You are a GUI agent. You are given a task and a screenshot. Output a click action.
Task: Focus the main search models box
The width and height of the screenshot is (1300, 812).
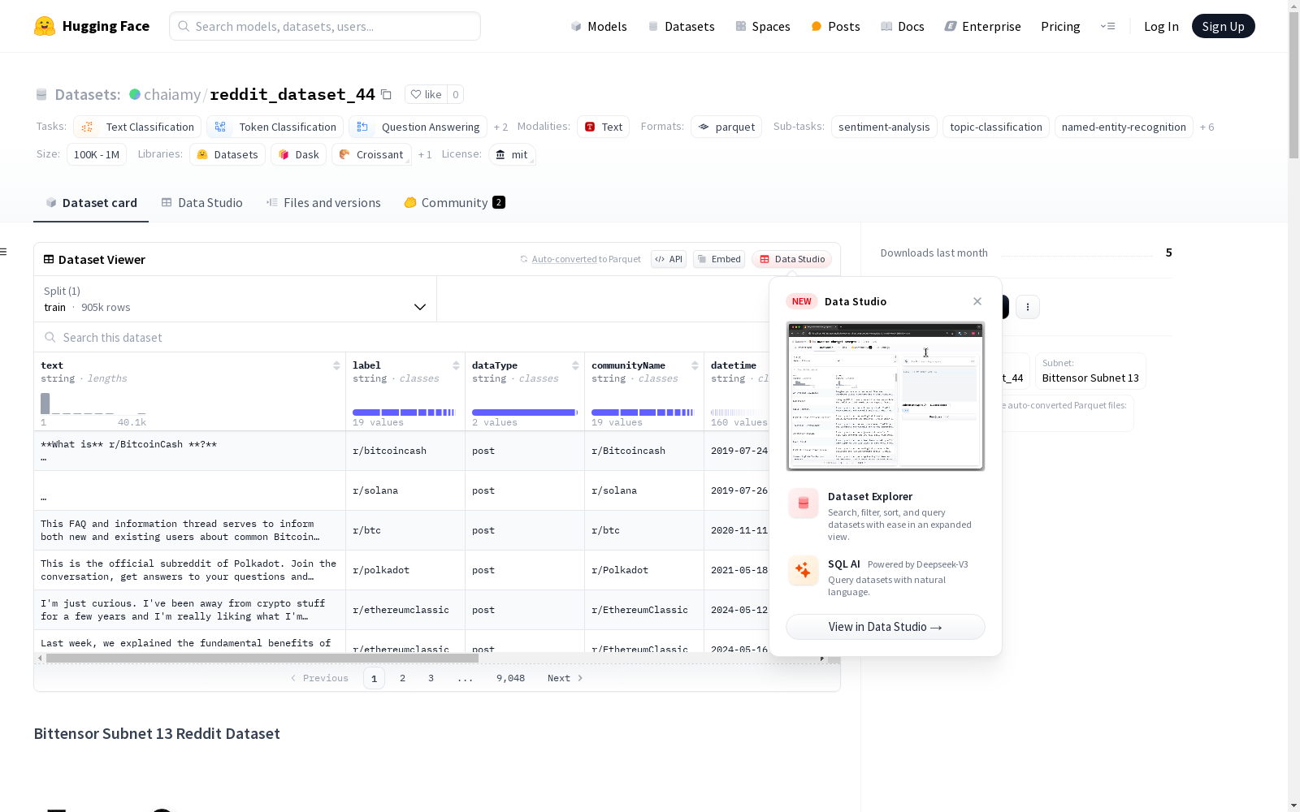pyautogui.click(x=325, y=26)
